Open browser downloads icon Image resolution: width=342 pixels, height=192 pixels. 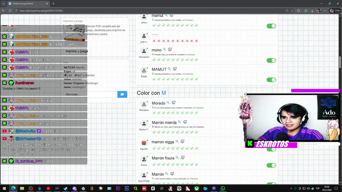[312, 11]
